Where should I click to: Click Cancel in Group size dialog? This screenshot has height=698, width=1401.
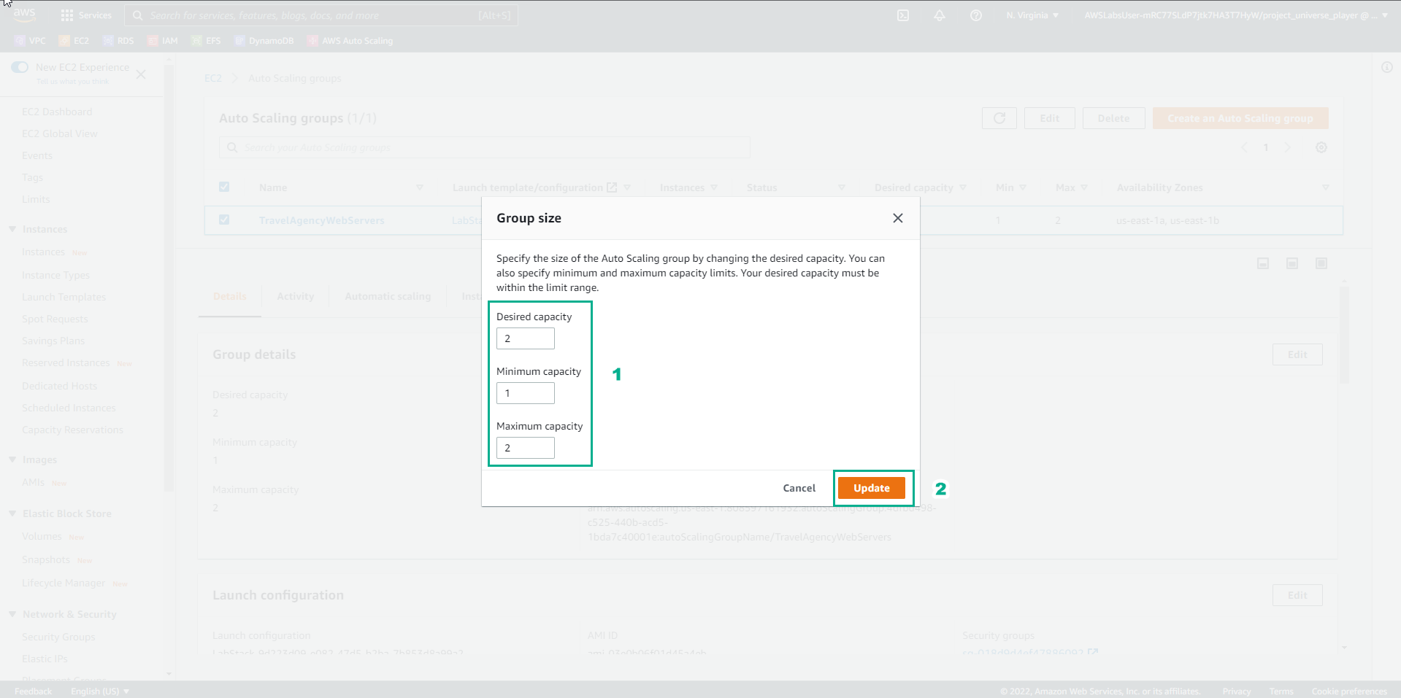pos(799,488)
